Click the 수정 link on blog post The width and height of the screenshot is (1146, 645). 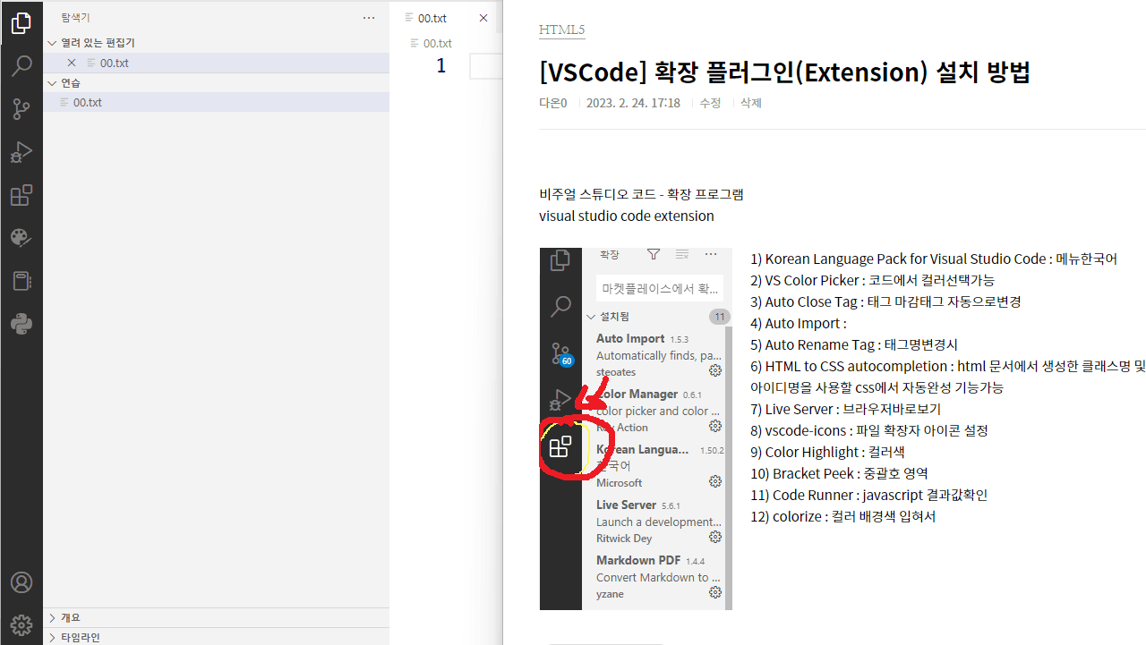(x=710, y=103)
